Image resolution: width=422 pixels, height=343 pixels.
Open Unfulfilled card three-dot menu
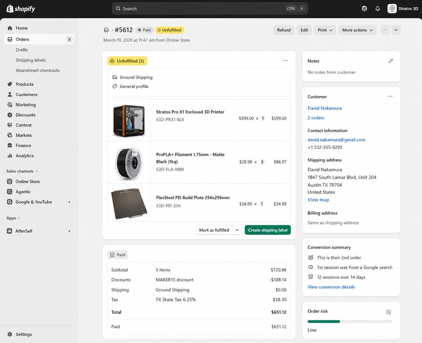click(x=285, y=61)
